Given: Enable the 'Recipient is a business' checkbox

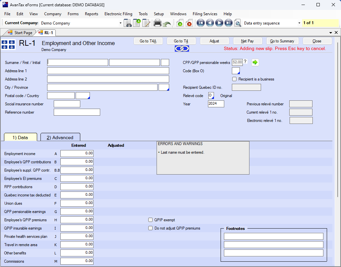Looking at the screenshot, I should [235, 79].
